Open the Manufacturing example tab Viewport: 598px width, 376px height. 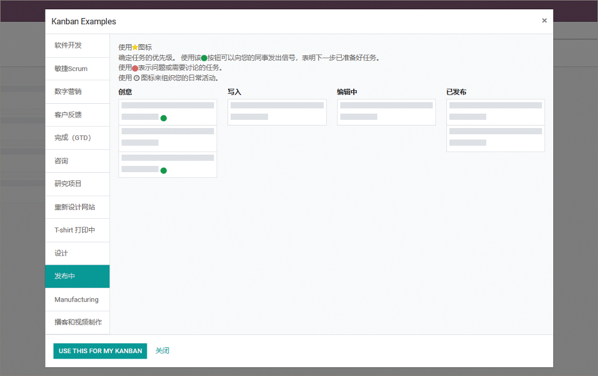point(77,300)
